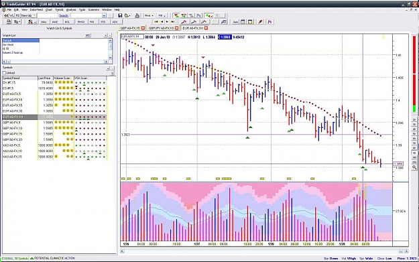Switch to the GBP A0-FX,15 chart tab

click(130, 28)
